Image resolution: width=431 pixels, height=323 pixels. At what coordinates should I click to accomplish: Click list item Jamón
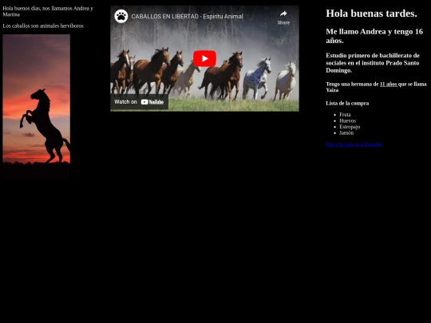point(346,132)
